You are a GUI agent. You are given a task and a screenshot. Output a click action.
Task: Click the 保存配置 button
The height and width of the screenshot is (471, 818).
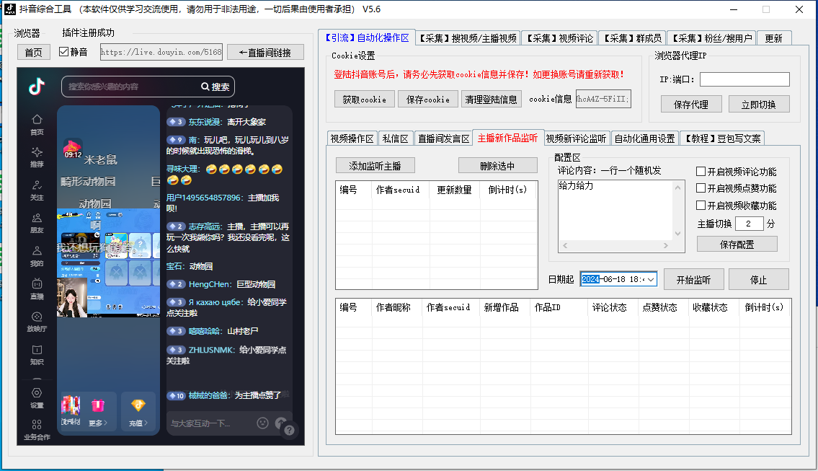(x=737, y=244)
